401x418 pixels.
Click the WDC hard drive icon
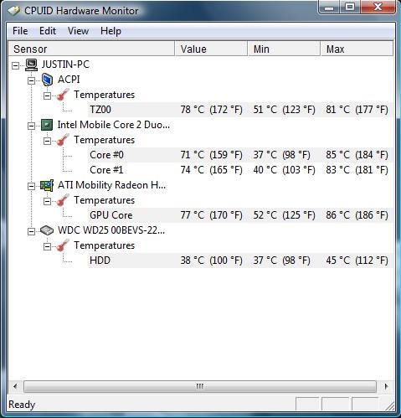(x=47, y=230)
